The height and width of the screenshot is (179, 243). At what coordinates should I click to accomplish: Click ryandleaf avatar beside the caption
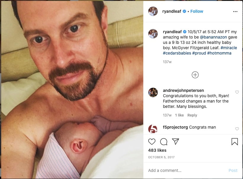tap(153, 34)
